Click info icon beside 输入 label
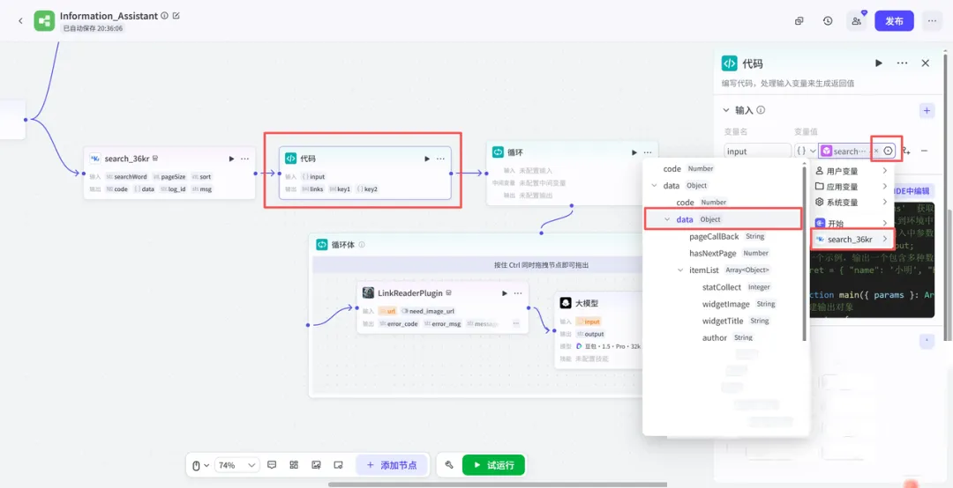This screenshot has height=488, width=953. [x=761, y=110]
